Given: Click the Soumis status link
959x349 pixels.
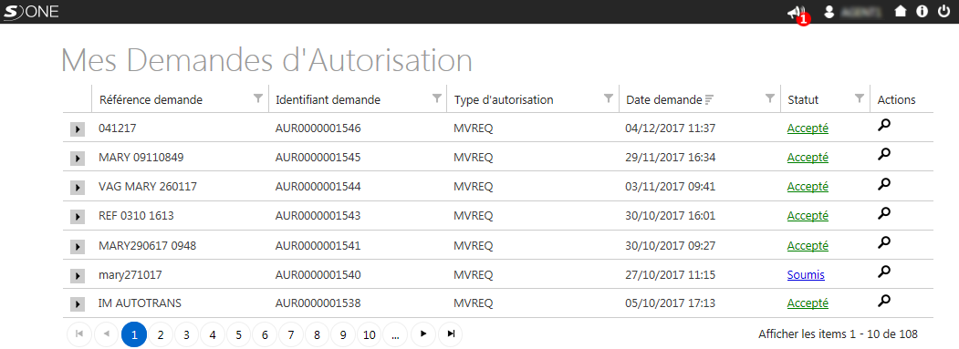Looking at the screenshot, I should click(806, 275).
